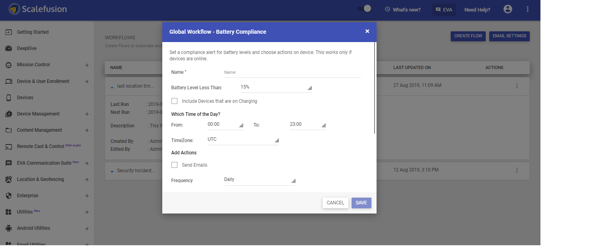Expand the Content Management submenu
Image resolution: width=596 pixels, height=250 pixels.
[87, 131]
